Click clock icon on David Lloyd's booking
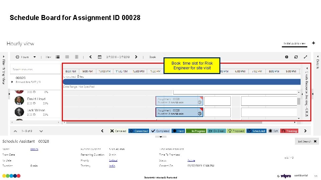The height and width of the screenshot is (180, 321). click(200, 102)
